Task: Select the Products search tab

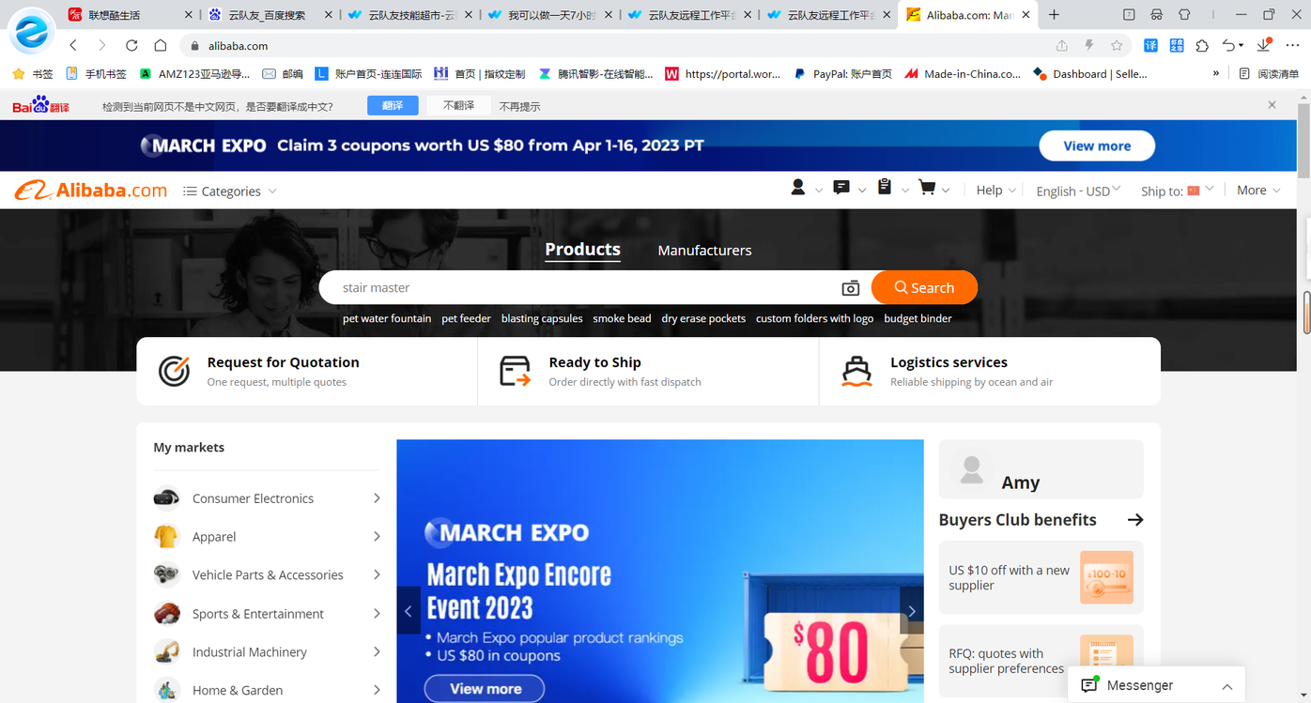Action: (x=582, y=250)
